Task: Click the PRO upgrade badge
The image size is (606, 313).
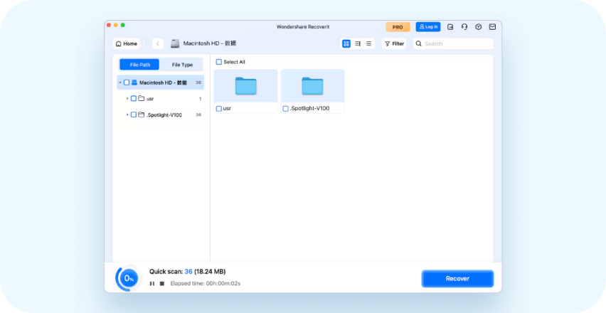Action: point(398,27)
